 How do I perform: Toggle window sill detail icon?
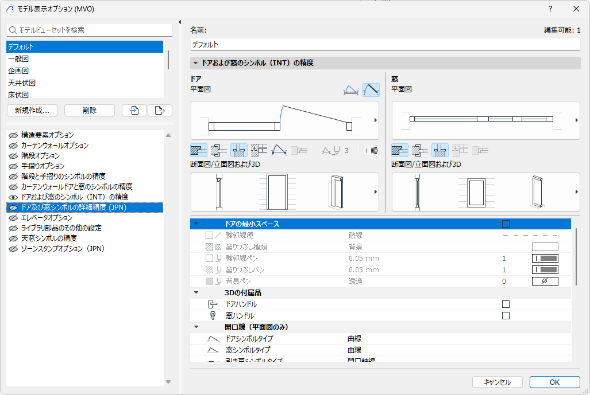point(440,151)
